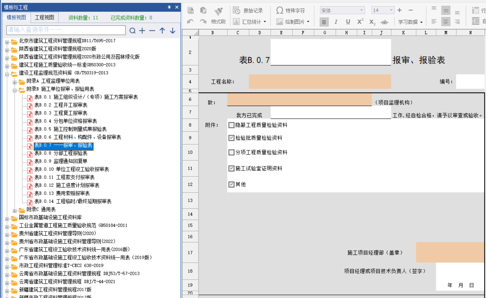Image resolution: width=486 pixels, height=298 pixels.
Task: Expand 附录C 通用表 folder
Action: click(x=15, y=211)
